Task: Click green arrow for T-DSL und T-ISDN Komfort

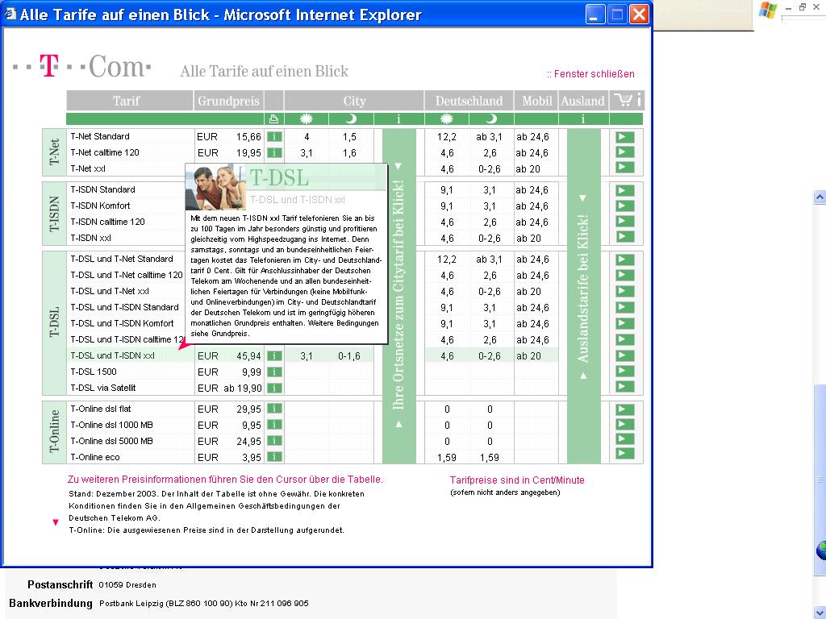Action: 625,323
